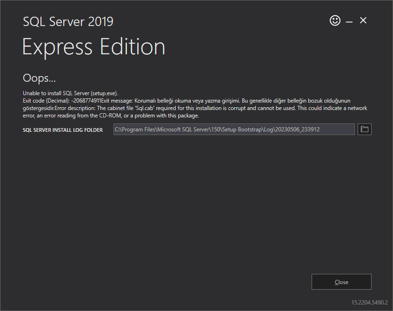Click the 'Unable to install SQL Server' line
The image size is (393, 311).
tap(56, 93)
